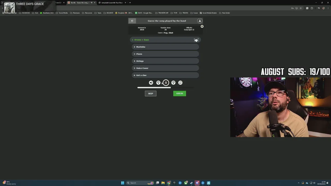Open the TRUCKS bookmarks folder
The width and height of the screenshot is (331, 186).
tap(184, 13)
